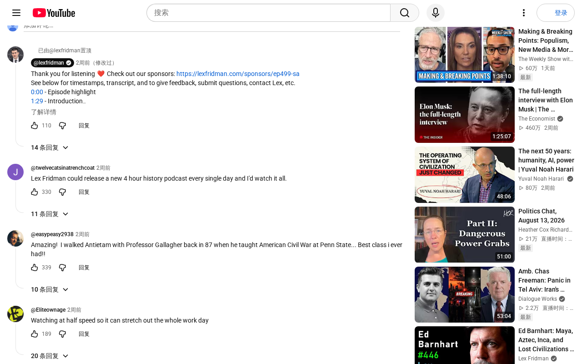This screenshot has height=364, width=582.
Task: Go to the YouTube home logo
Action: coord(54,13)
